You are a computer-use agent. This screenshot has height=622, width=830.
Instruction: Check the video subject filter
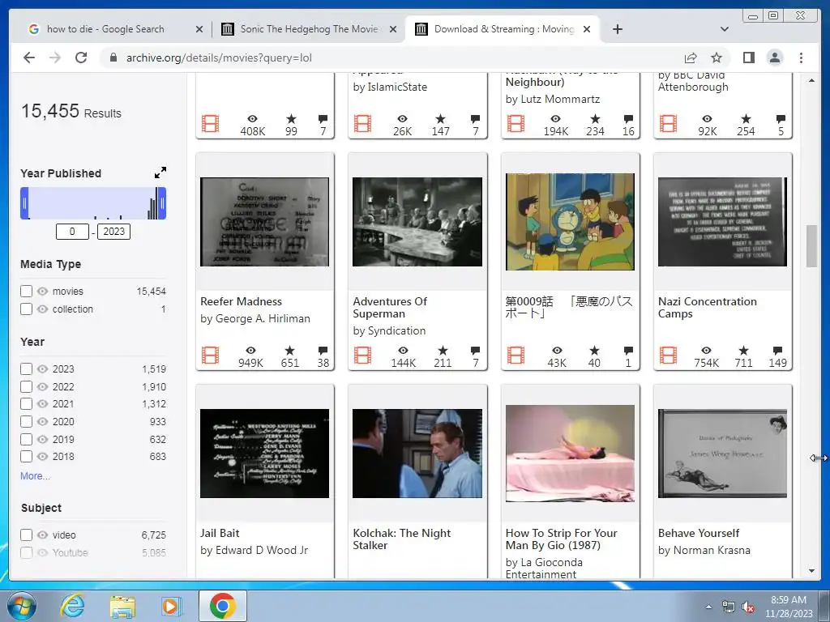[x=26, y=535]
